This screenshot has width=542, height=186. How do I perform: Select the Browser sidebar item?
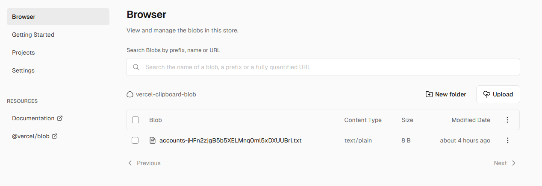coord(58,17)
